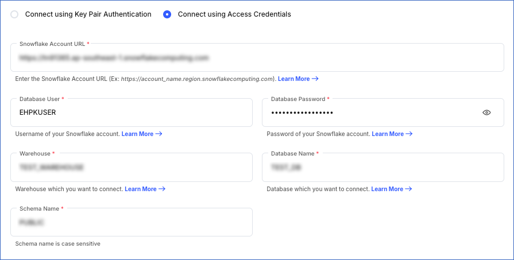Viewport: 514px width, 260px height.
Task: Click 'Database which you want to connect.' text
Action: click(318, 189)
